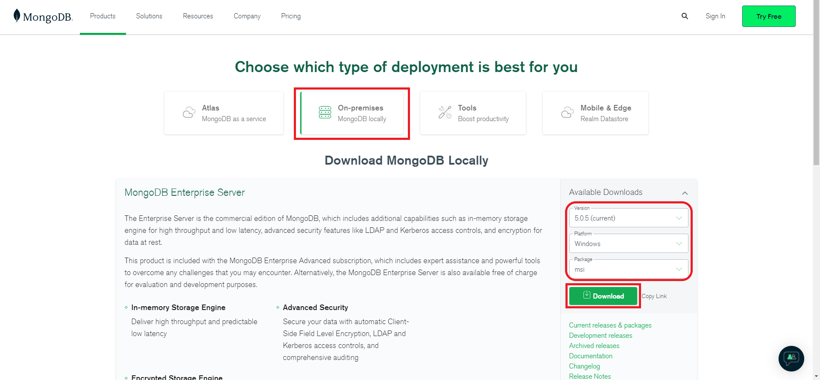820x380 pixels.
Task: Click the On-premises server stack icon
Action: pos(325,113)
